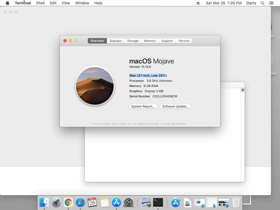Open minimized Safari window thumbnail in Dock

223,203
